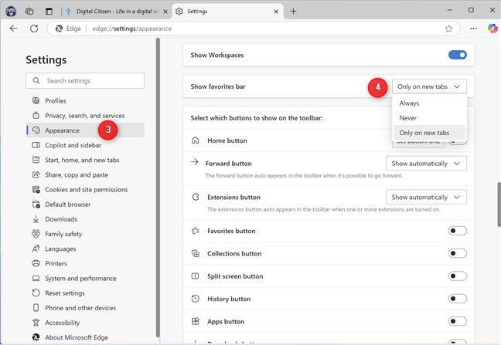Open Accessibility settings section
The width and height of the screenshot is (501, 345).
85,323
